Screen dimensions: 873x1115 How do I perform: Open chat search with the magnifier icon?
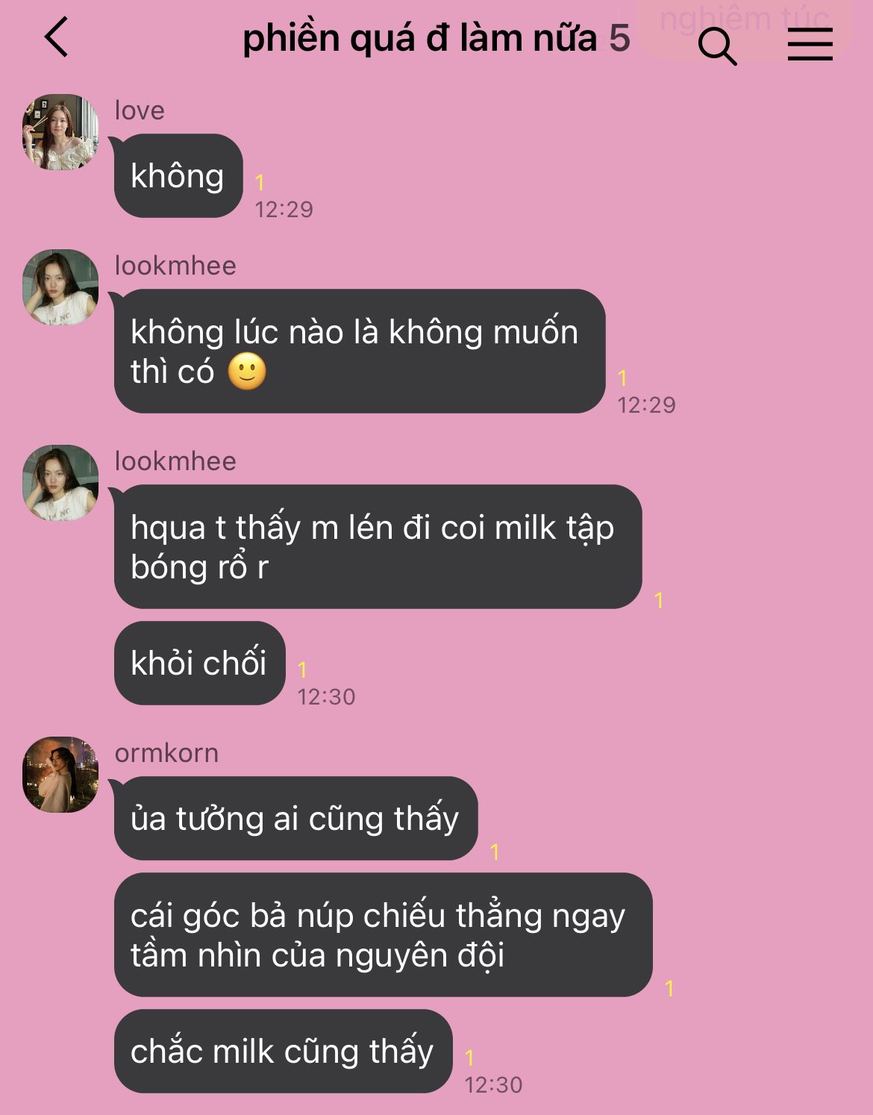pos(717,46)
